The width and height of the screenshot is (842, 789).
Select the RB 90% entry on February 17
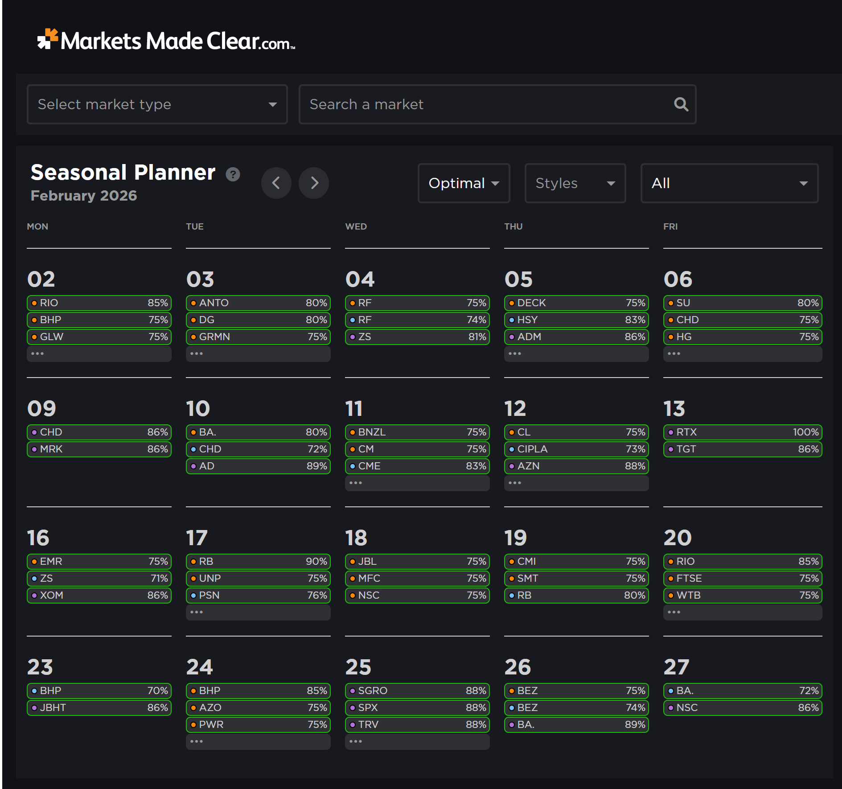click(x=258, y=561)
